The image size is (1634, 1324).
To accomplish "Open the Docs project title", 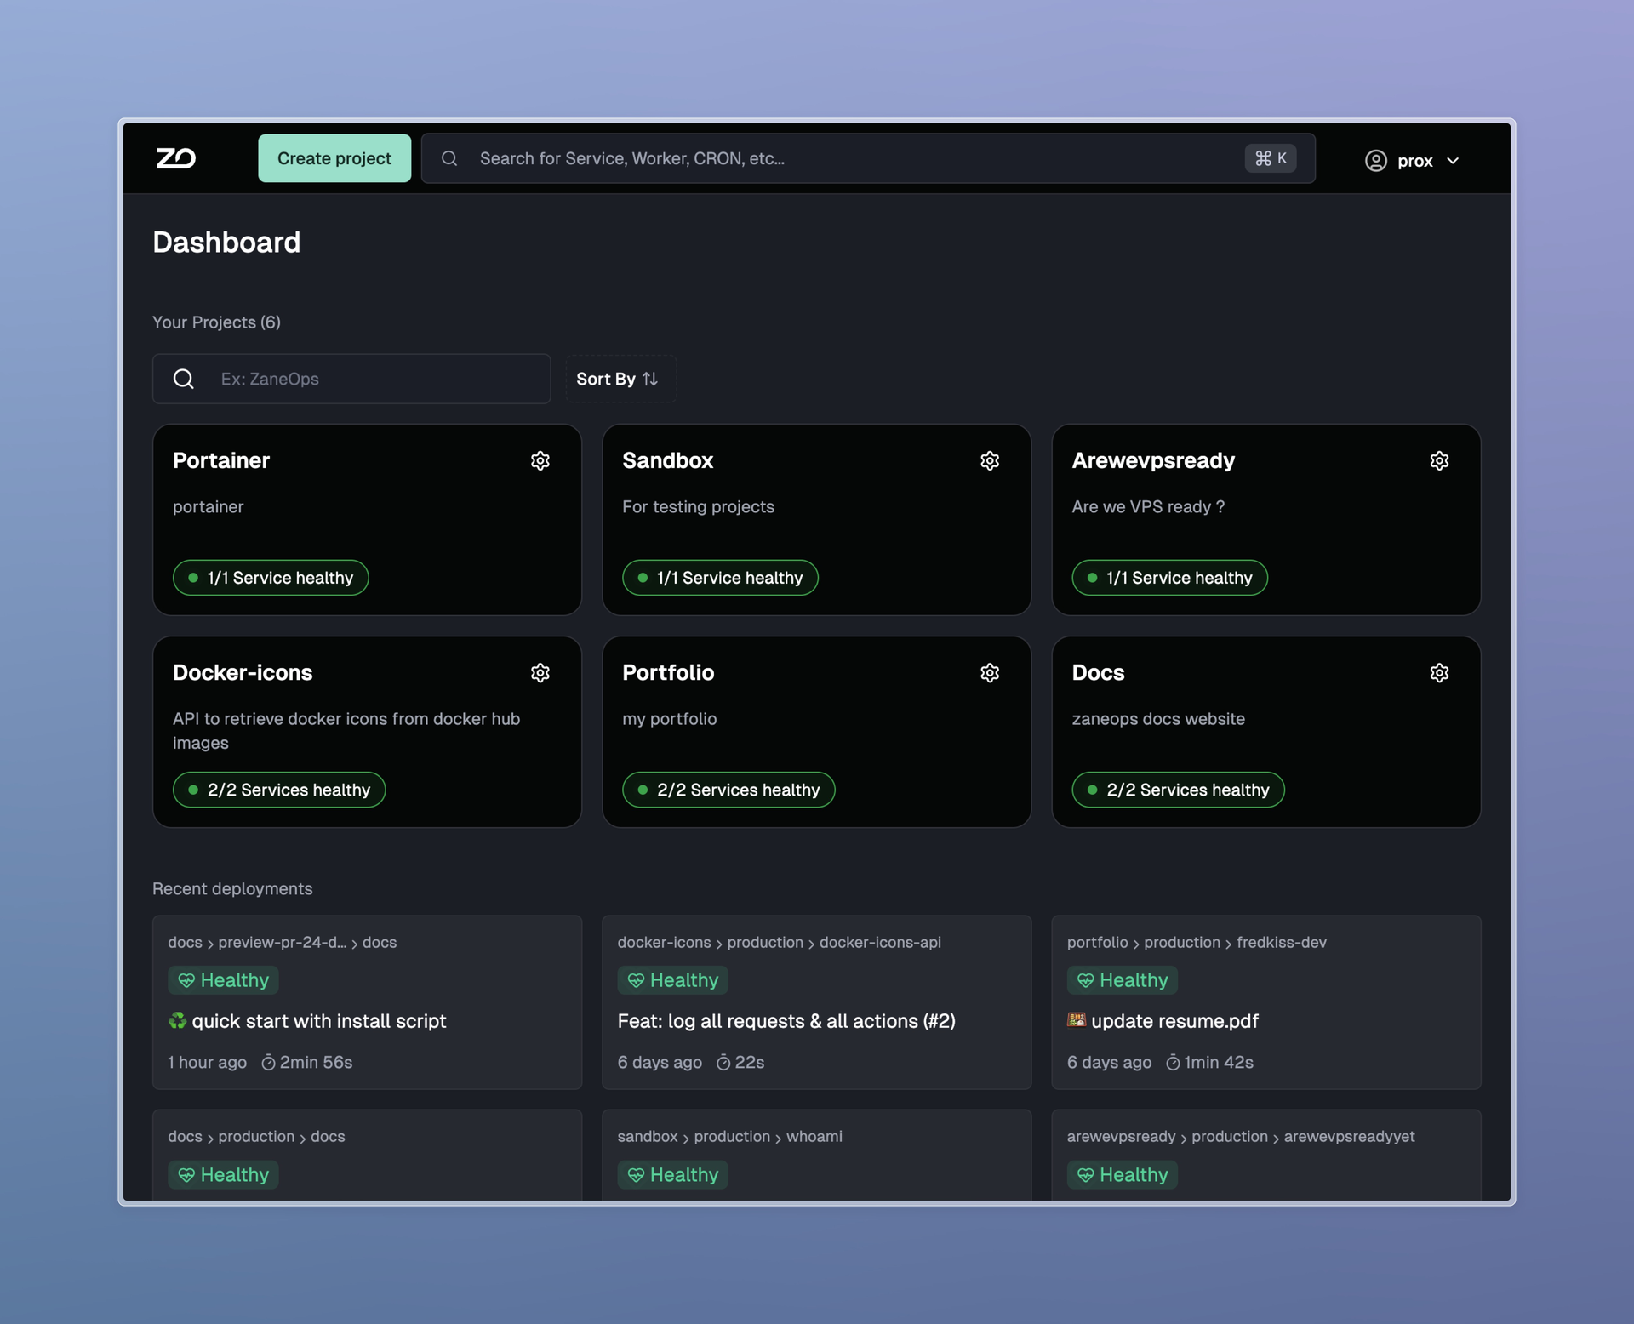I will [x=1098, y=673].
